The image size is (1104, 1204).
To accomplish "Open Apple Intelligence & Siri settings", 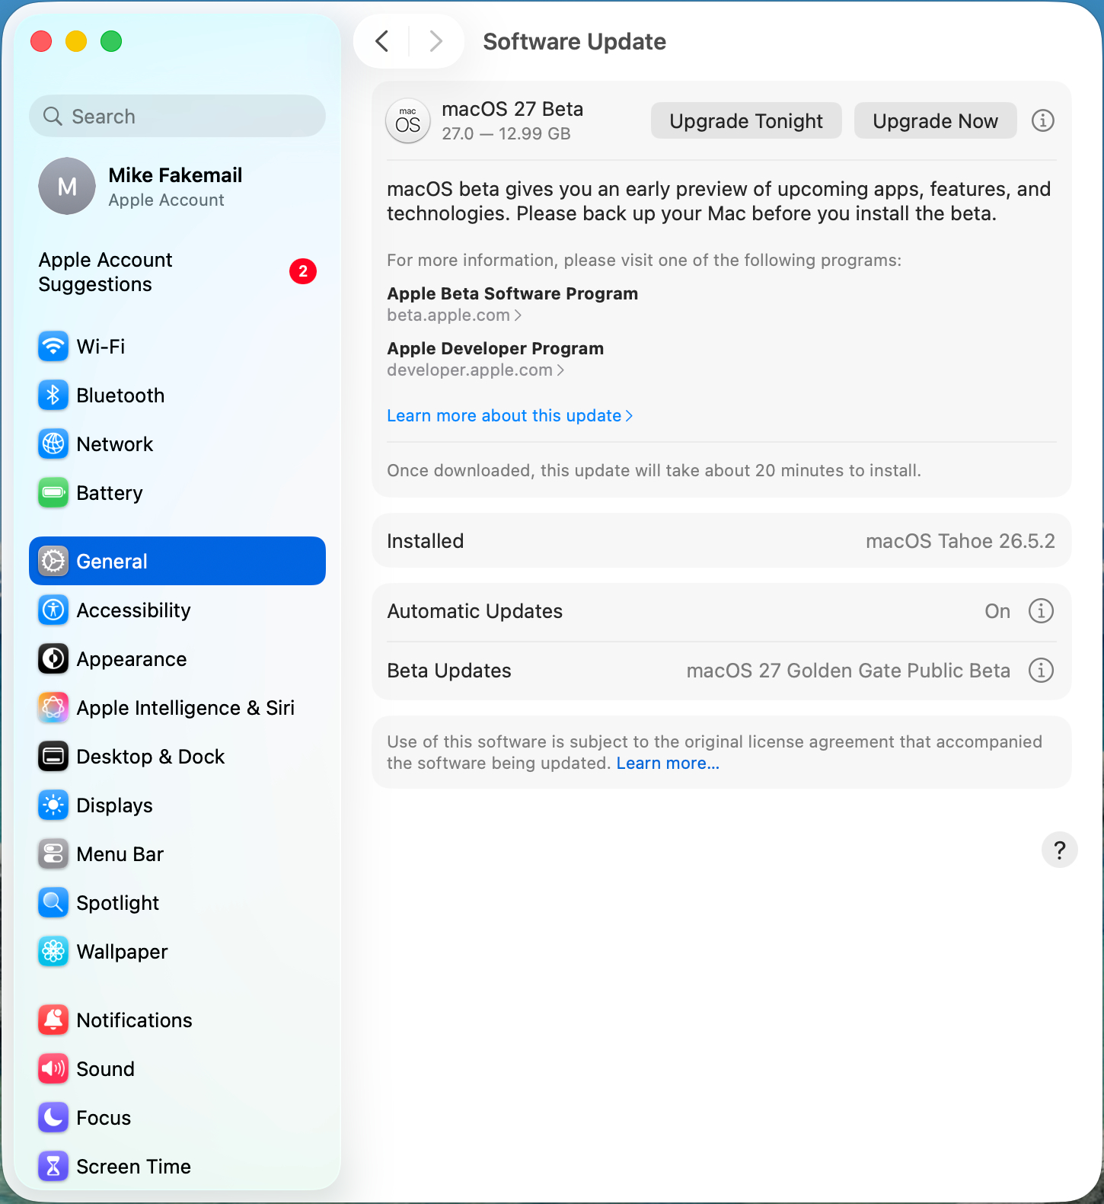I will (x=177, y=708).
